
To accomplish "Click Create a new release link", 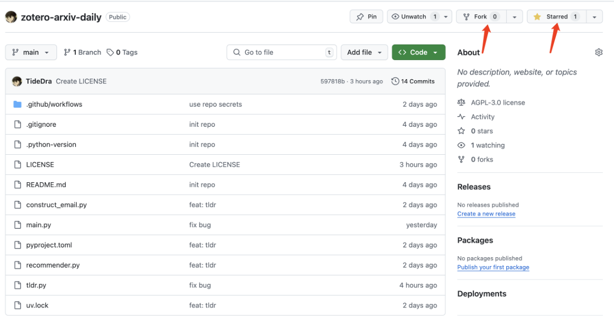I will tap(486, 214).
